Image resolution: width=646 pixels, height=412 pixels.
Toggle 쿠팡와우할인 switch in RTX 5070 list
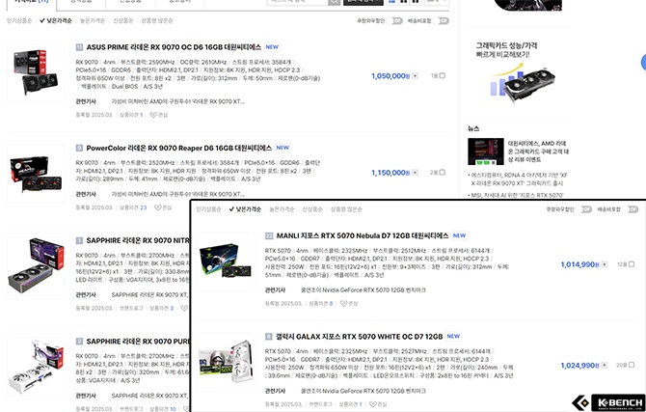[583, 209]
